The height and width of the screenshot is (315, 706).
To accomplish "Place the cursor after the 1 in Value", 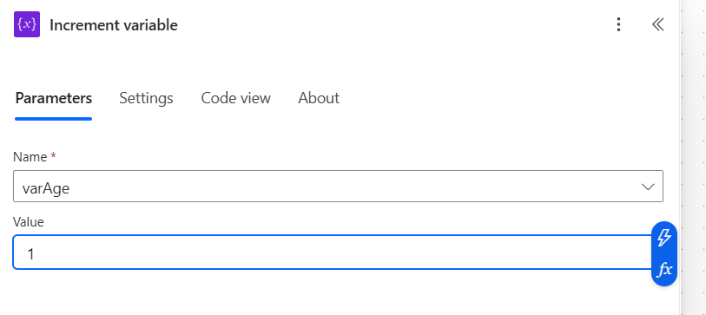I will click(35, 255).
